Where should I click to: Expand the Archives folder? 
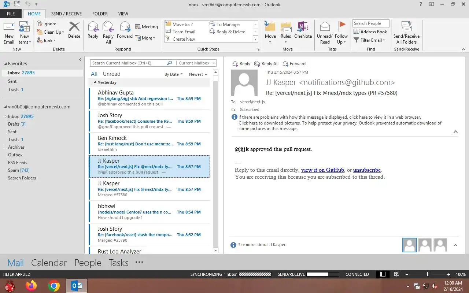tap(5, 147)
